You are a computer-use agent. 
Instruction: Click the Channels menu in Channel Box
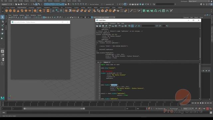[x=186, y=17]
